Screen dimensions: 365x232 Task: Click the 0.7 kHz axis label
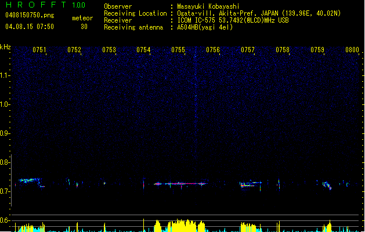[x=4, y=191]
